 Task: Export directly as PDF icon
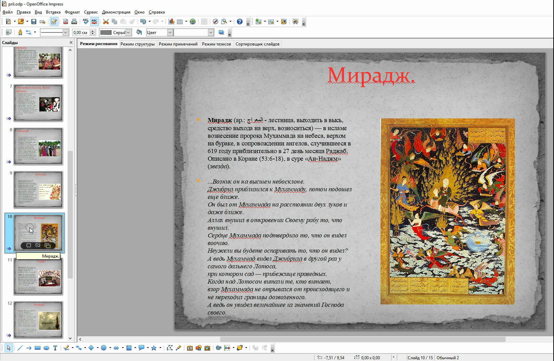pos(65,22)
